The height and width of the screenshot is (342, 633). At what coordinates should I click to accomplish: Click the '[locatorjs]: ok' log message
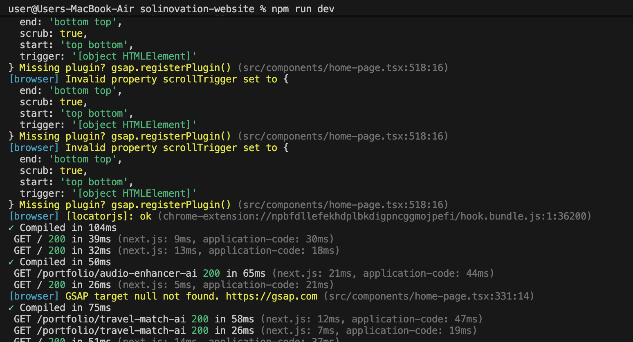coord(109,216)
